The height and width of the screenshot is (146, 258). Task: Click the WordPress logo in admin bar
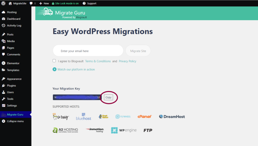(x=3, y=3)
